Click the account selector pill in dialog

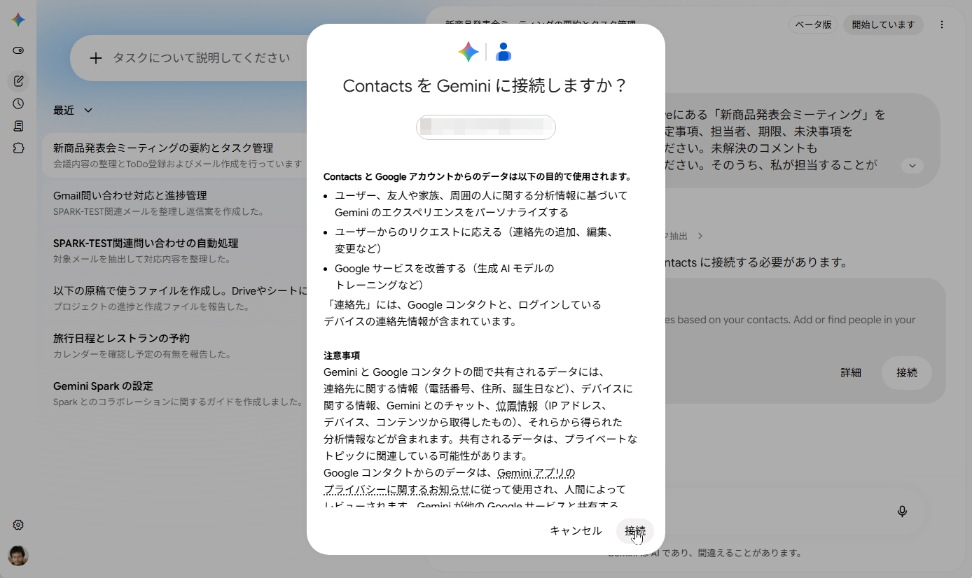[486, 127]
